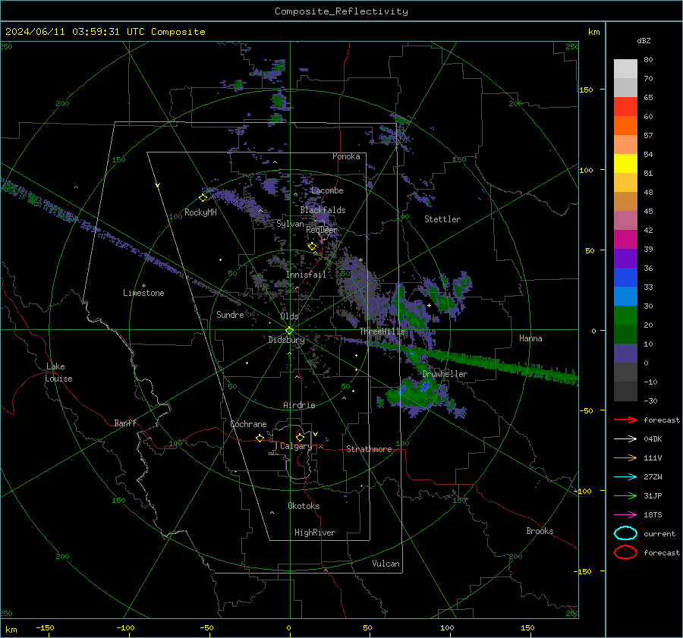Click the yellow radar site marker at Didsbury
683x638 pixels.
(x=289, y=331)
